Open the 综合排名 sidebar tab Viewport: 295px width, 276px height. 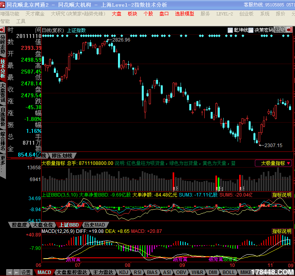point(3,141)
